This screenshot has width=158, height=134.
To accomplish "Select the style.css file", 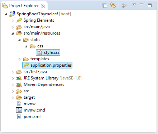I will (x=48, y=52).
